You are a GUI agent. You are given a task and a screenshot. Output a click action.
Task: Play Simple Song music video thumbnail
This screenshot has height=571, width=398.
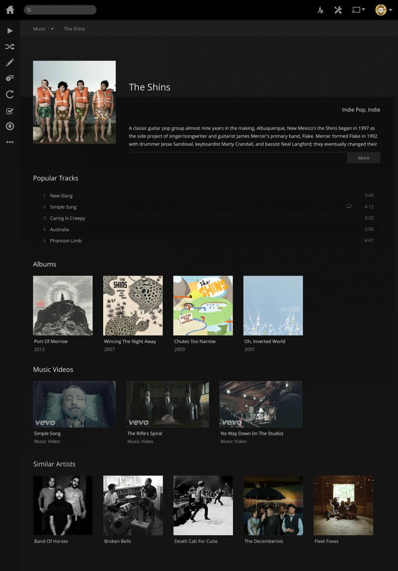(74, 404)
